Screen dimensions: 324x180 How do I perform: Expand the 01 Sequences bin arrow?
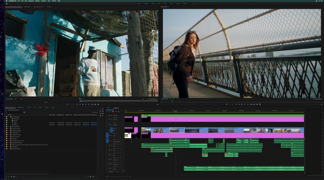9,117
